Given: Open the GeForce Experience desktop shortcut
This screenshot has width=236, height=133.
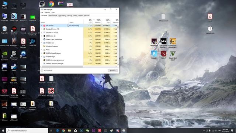Looking at the screenshot, I should coord(4,56).
